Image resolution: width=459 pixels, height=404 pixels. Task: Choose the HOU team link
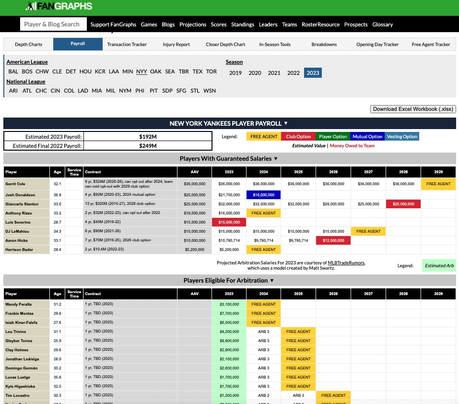85,71
